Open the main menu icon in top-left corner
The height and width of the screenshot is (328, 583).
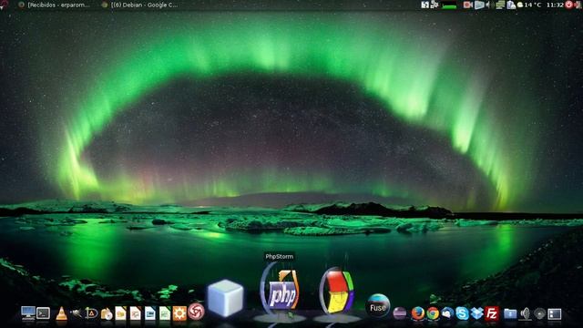point(5,5)
